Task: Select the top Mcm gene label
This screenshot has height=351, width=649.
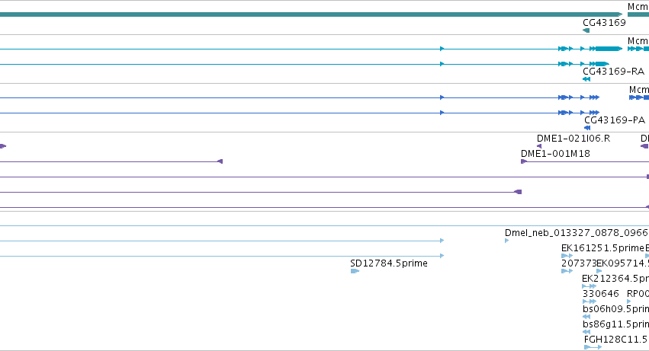Action: click(x=638, y=7)
